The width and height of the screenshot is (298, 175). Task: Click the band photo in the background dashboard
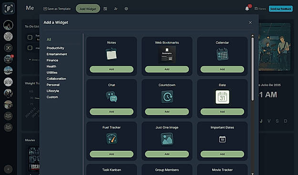[x=275, y=47]
